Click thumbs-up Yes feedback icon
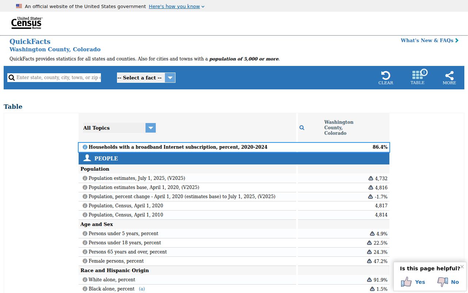 [x=406, y=282]
